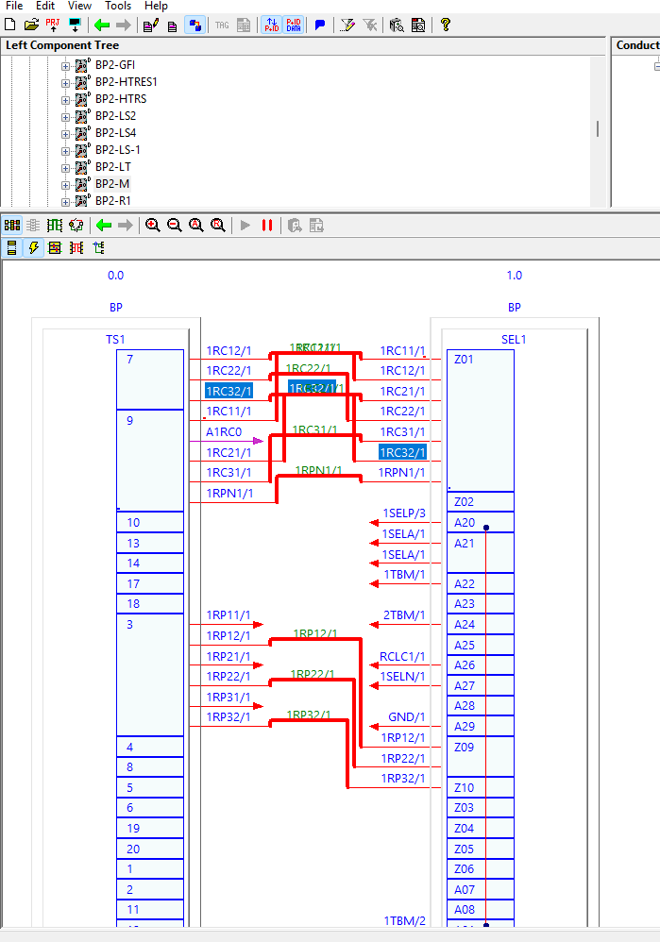Click the TS1 component label
This screenshot has width=660, height=942.
[115, 340]
